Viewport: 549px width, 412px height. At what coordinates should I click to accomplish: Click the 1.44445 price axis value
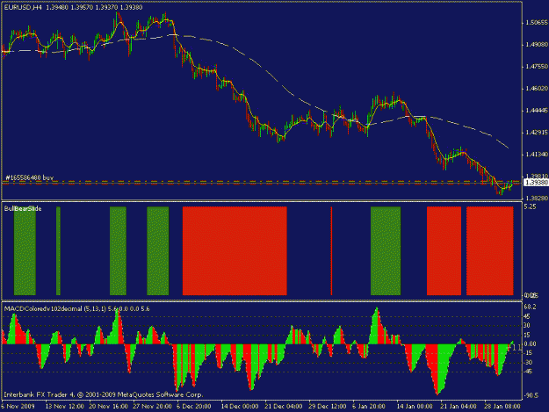pos(537,111)
